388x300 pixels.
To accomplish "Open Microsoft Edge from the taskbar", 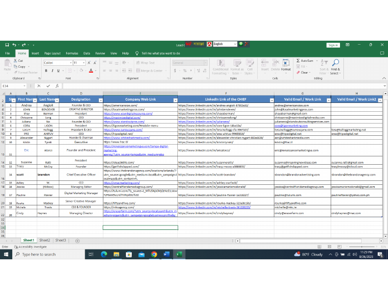I will [104, 254].
